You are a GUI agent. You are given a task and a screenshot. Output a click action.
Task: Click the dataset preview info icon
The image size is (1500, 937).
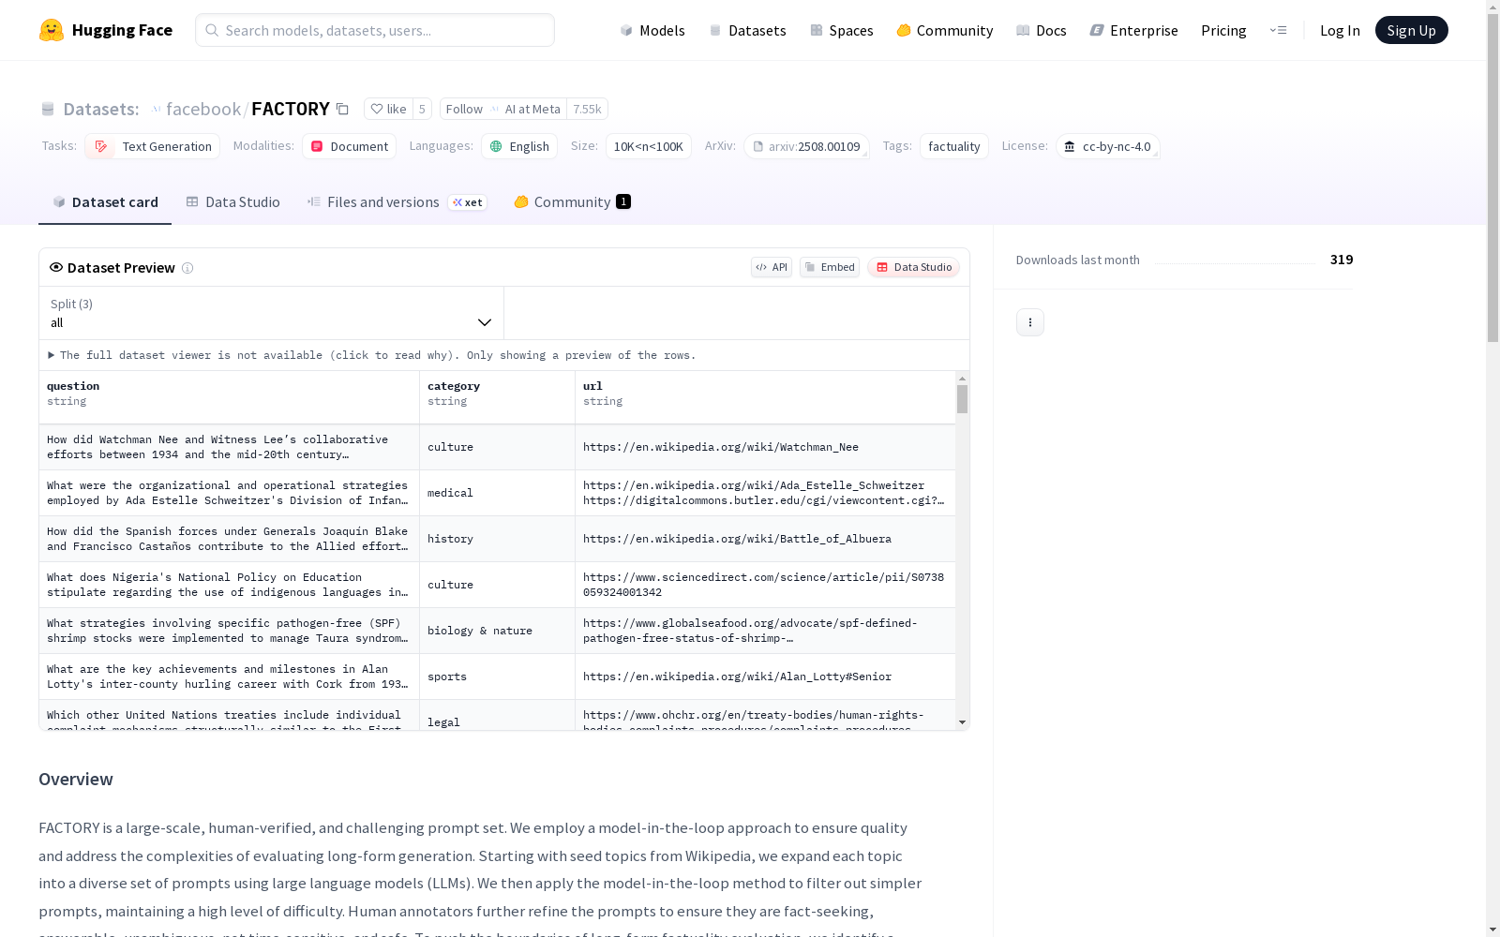(x=187, y=268)
